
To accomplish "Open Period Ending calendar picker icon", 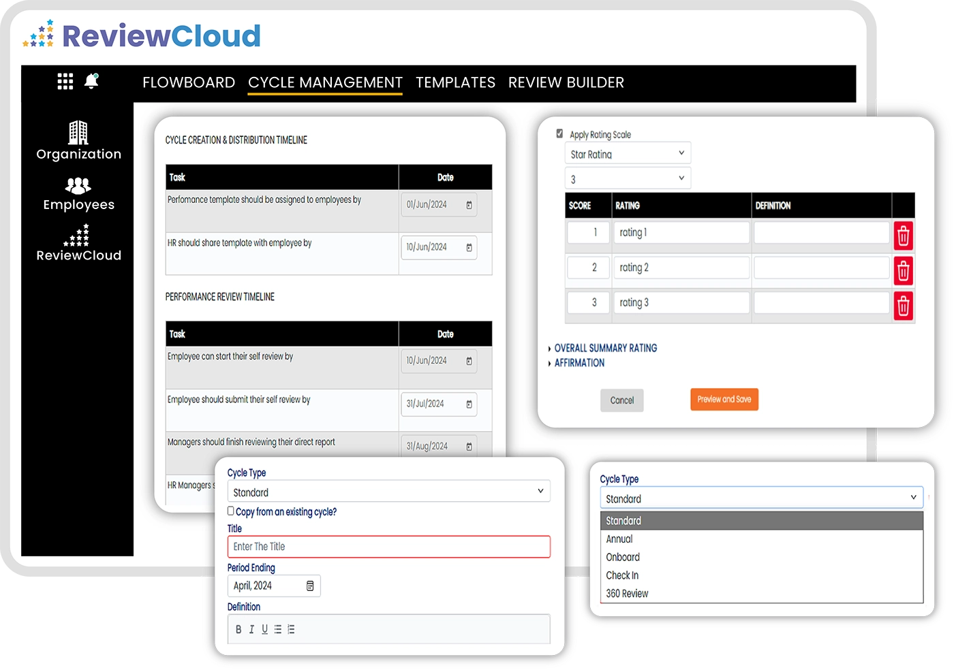I will pos(310,586).
